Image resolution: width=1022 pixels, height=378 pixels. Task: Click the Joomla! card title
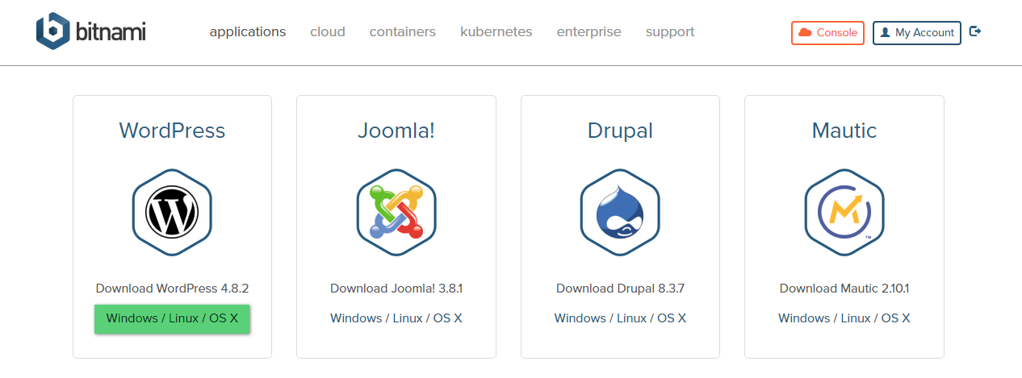tap(396, 131)
